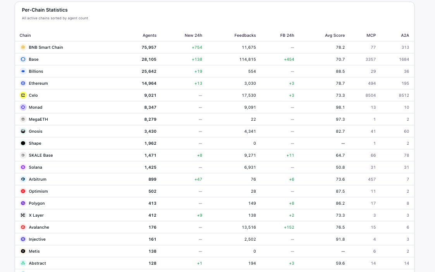Click the BNB Smart Chain logo icon

tap(23, 47)
